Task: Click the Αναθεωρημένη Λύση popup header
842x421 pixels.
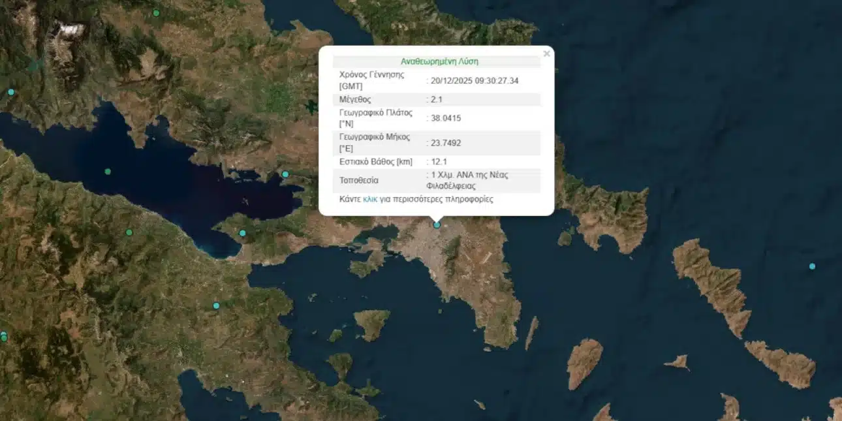Action: pyautogui.click(x=439, y=61)
